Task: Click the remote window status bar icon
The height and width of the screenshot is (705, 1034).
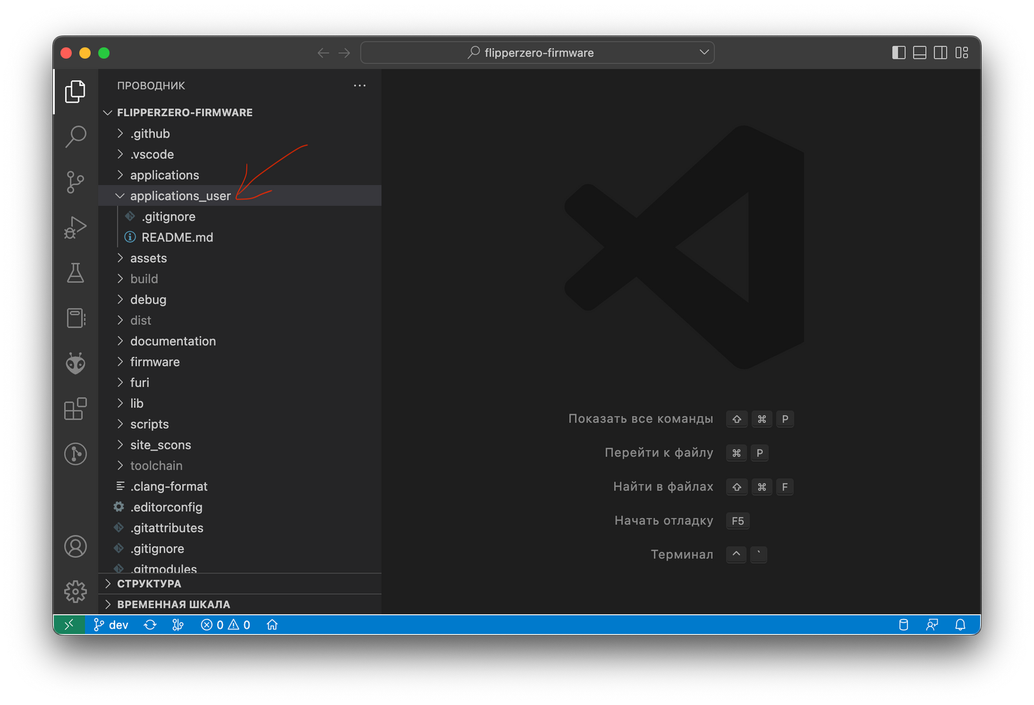Action: tap(69, 624)
